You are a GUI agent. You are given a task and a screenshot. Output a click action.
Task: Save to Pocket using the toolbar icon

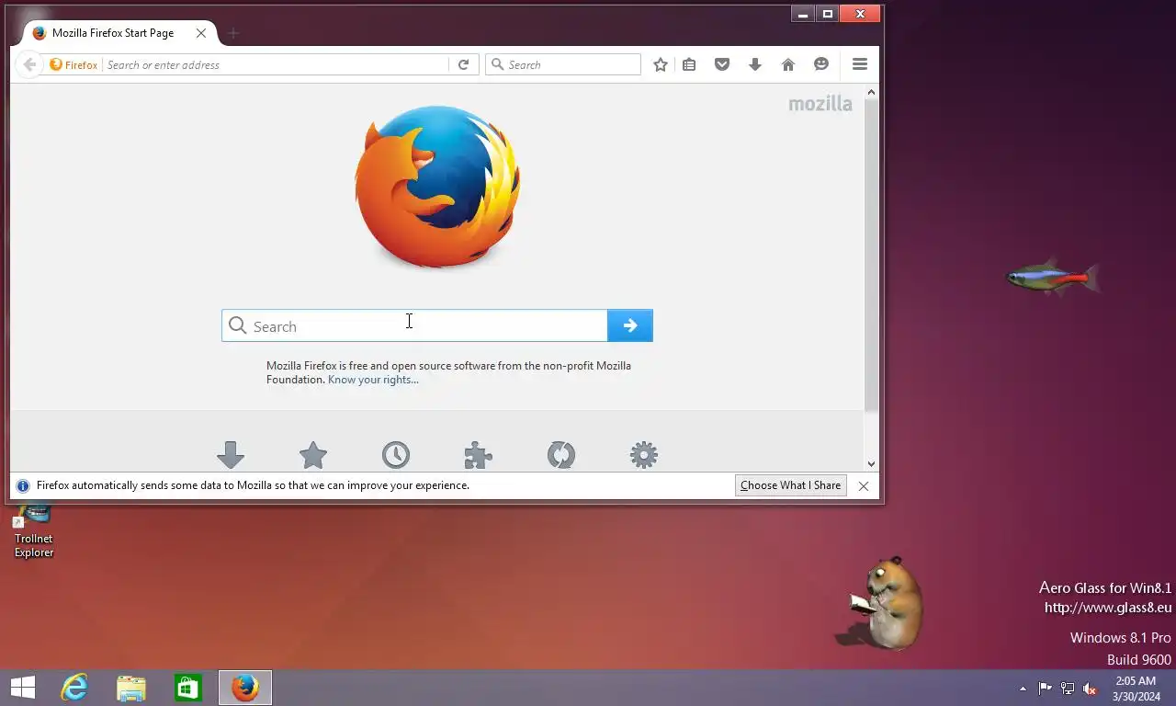click(722, 64)
